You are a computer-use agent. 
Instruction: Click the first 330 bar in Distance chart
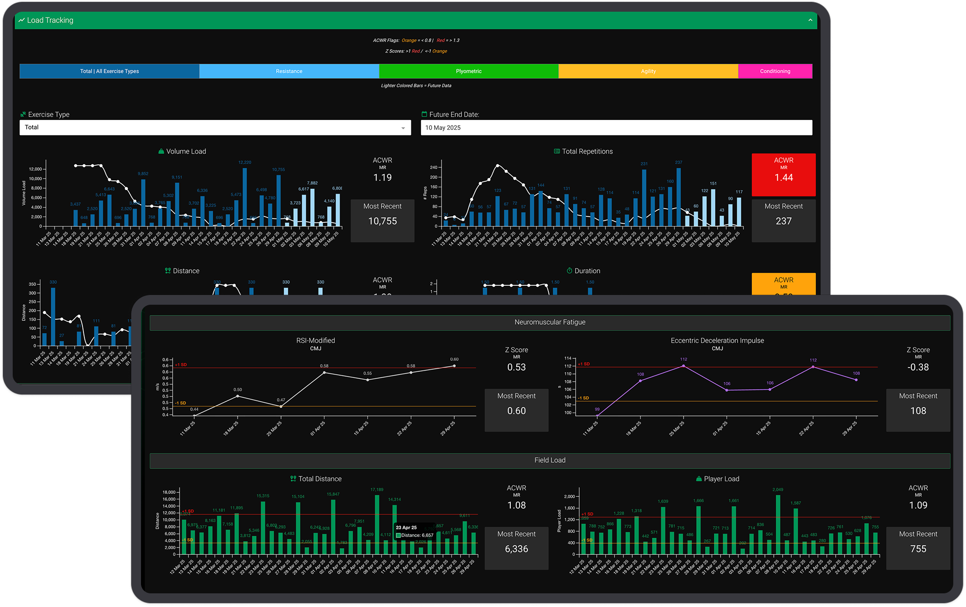pos(53,316)
